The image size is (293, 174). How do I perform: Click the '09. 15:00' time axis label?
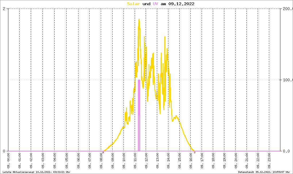coord(180,161)
